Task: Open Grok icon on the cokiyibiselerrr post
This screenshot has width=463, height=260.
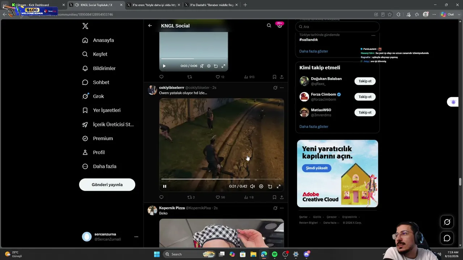Action: [275, 88]
